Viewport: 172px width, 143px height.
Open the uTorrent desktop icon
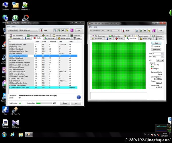click(15, 18)
